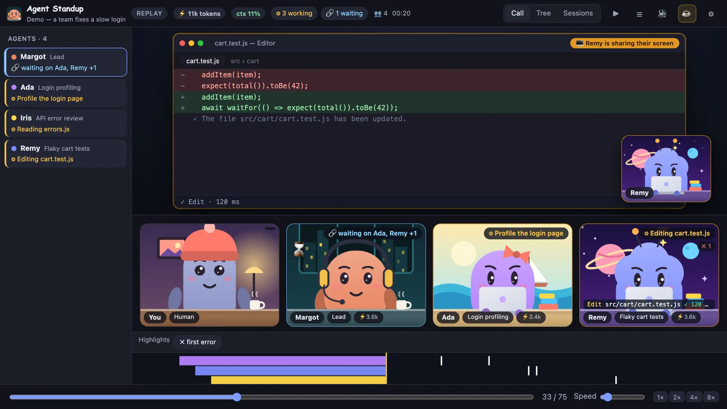Click the Editing cart.test.js badge on Remy's tile

(x=677, y=233)
